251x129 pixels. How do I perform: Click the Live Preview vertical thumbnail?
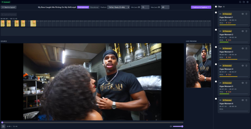point(199,66)
